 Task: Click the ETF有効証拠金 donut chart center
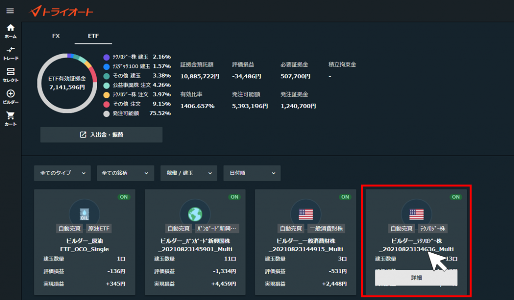click(x=67, y=83)
